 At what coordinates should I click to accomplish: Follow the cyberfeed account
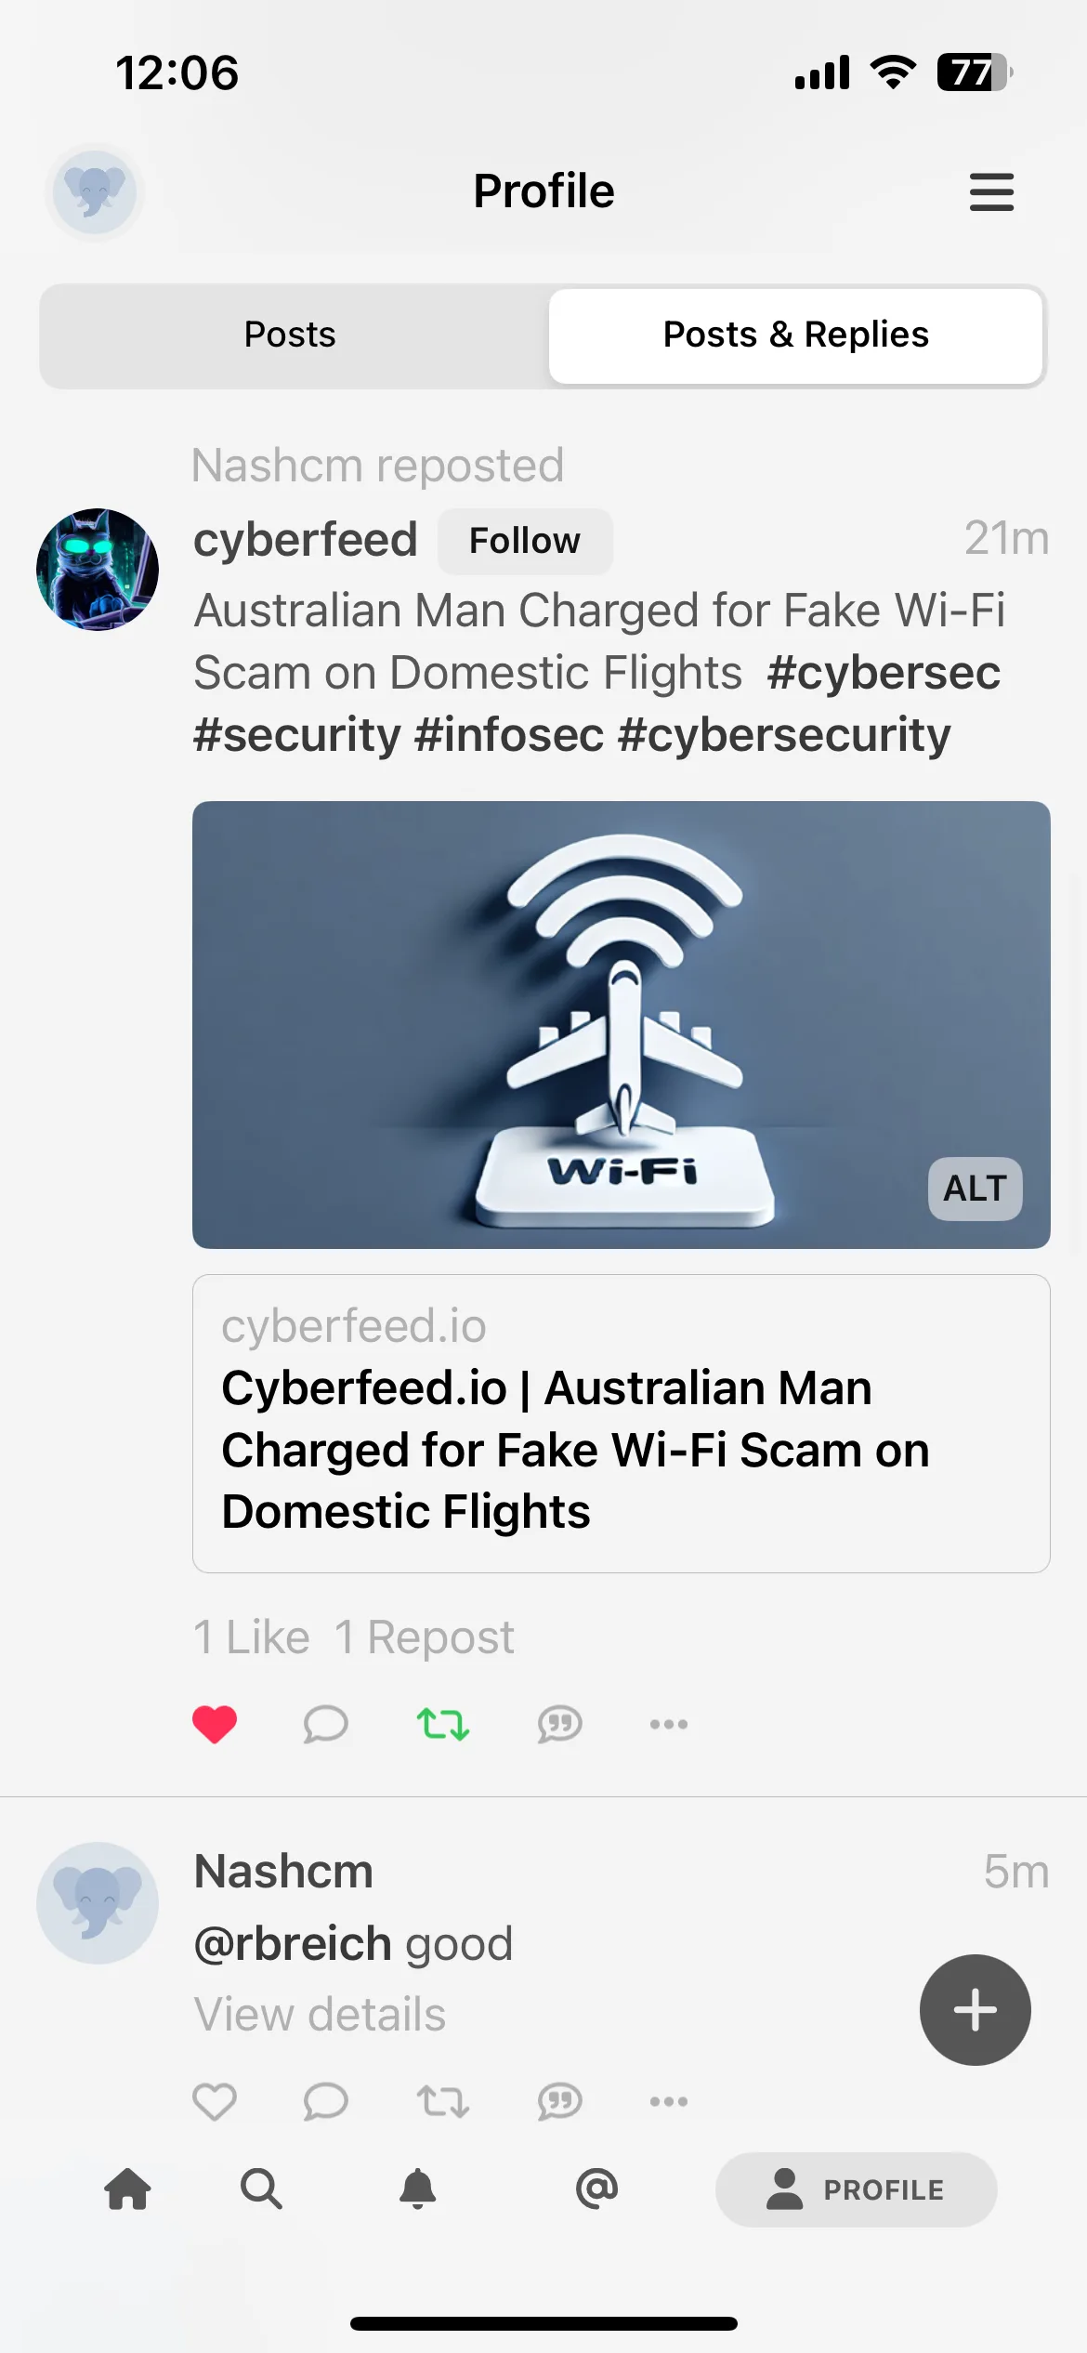[525, 541]
